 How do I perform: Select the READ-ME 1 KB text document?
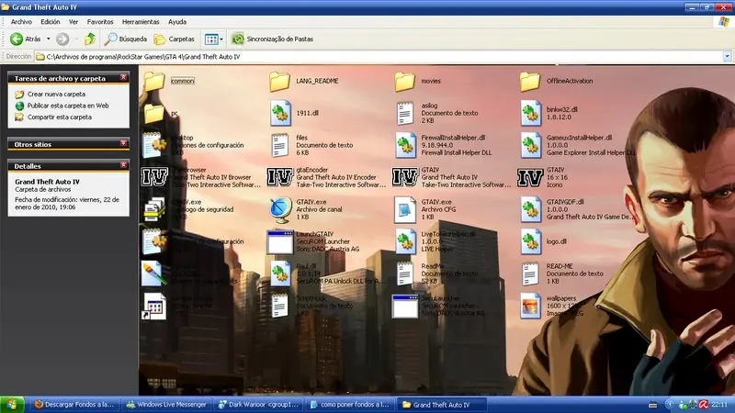530,273
